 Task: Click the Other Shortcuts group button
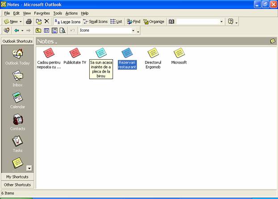pos(18,184)
